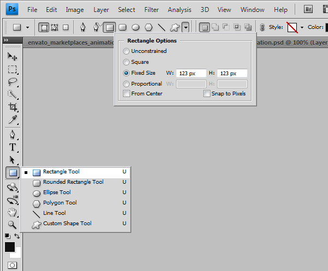Choose Custom Shape Tool from flyout
This screenshot has width=328, height=271.
(75, 224)
